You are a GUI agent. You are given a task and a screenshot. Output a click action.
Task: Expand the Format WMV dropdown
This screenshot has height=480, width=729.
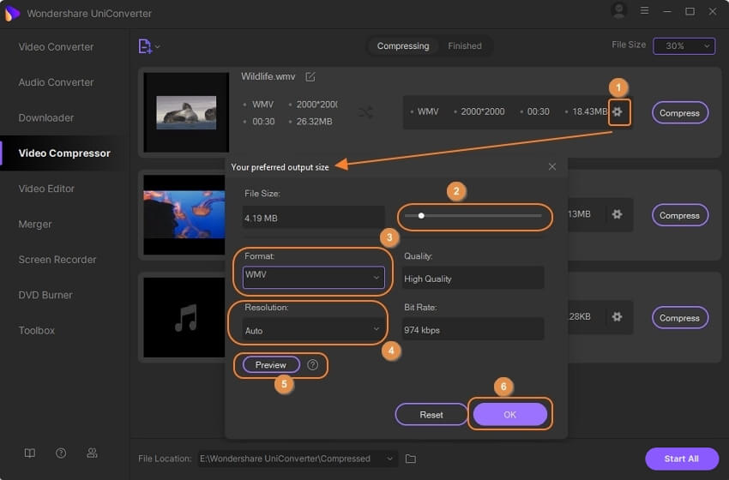313,277
